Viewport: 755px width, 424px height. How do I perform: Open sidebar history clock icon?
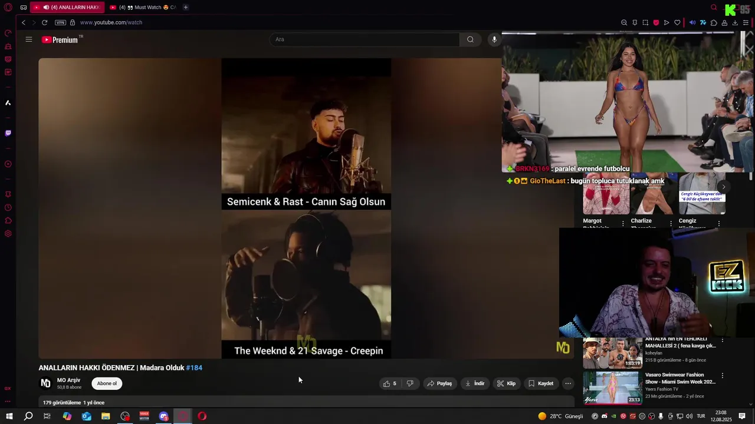click(x=8, y=207)
